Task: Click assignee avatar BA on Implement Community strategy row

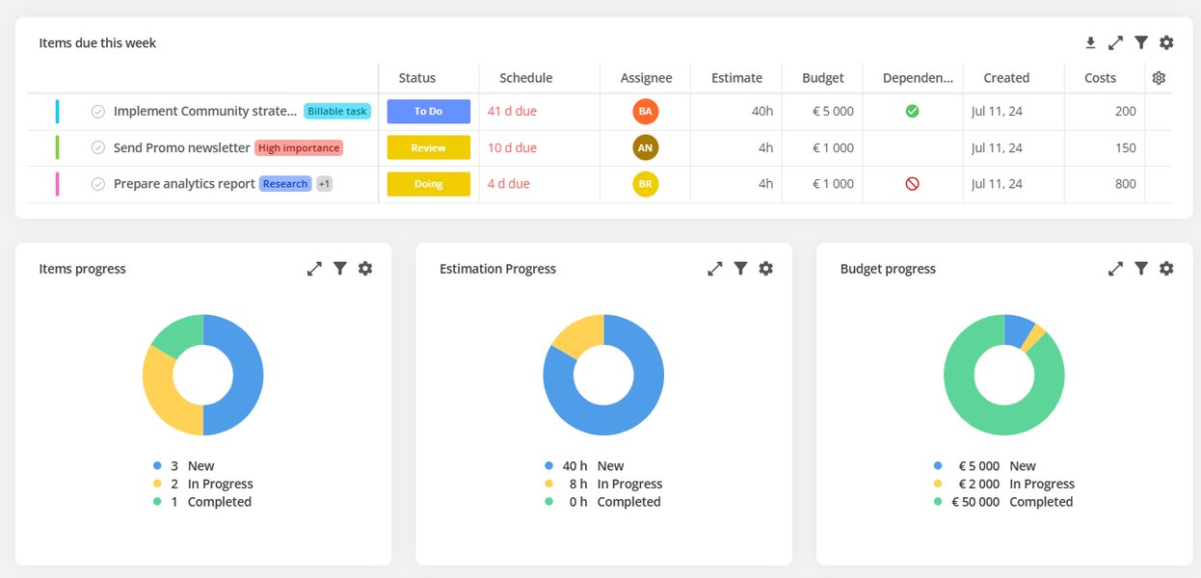Action: pyautogui.click(x=644, y=111)
